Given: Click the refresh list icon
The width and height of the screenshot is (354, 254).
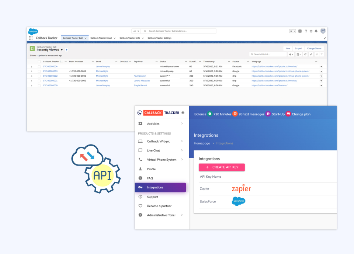Looking at the screenshot, I should [305, 54].
